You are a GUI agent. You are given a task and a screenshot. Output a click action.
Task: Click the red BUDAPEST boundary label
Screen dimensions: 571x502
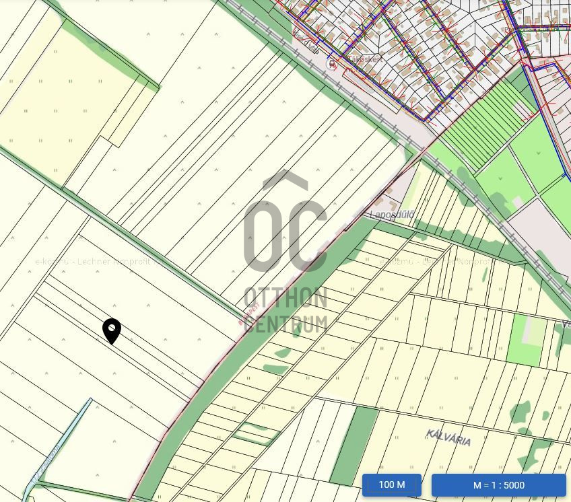(x=248, y=313)
